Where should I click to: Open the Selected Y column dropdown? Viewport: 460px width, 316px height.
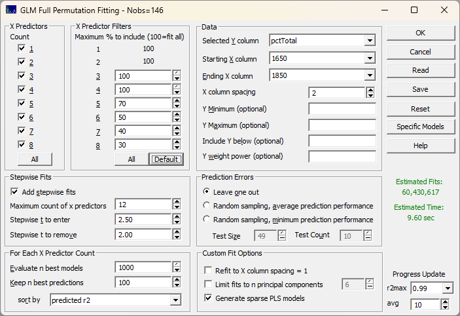coord(370,41)
